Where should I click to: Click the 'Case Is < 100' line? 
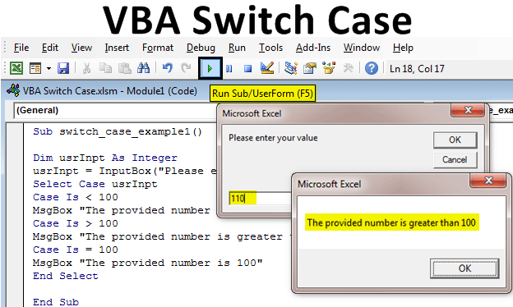tap(76, 197)
